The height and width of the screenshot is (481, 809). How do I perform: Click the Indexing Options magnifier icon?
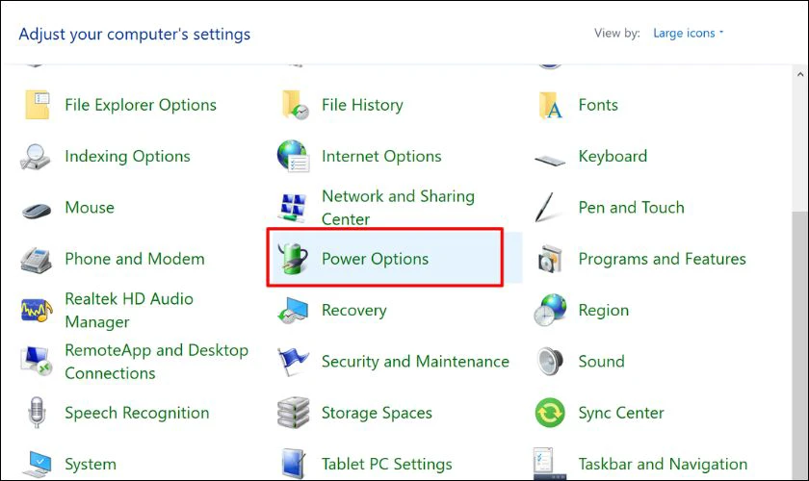(37, 157)
